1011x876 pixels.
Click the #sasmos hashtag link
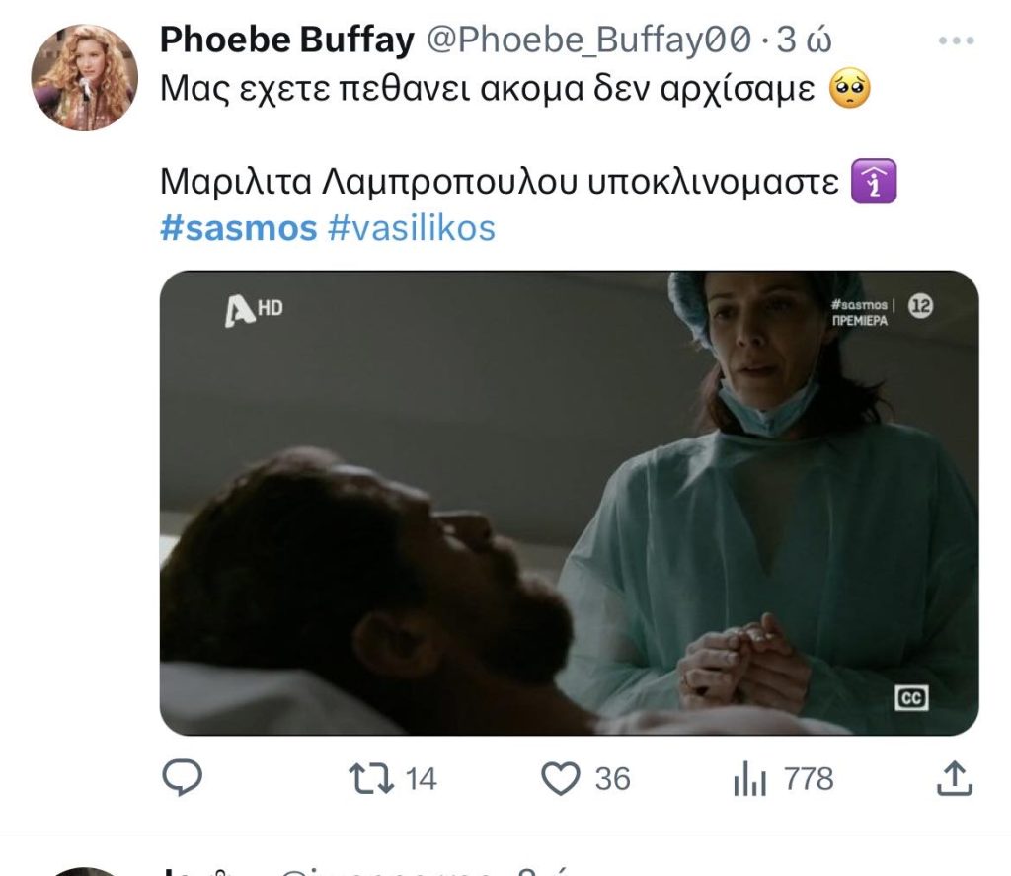click(x=239, y=228)
